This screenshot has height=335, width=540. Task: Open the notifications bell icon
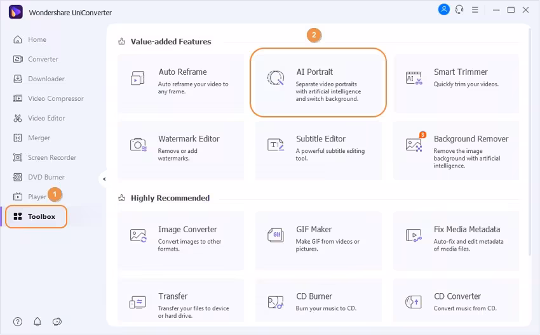[37, 322]
